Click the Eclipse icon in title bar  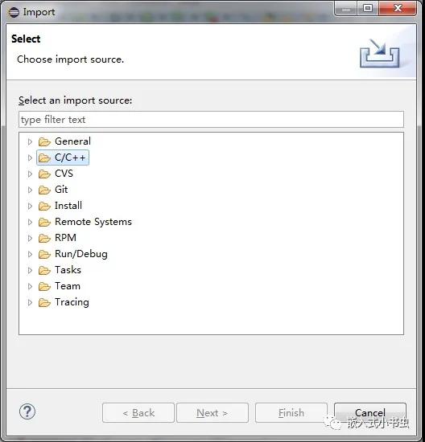tap(14, 12)
